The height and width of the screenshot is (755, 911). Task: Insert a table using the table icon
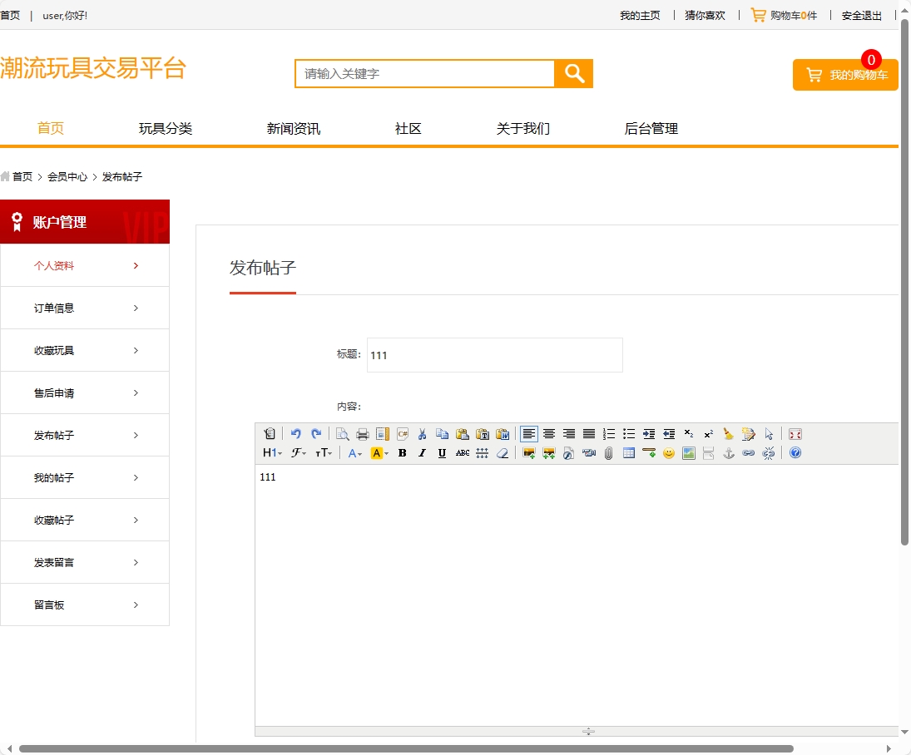629,453
